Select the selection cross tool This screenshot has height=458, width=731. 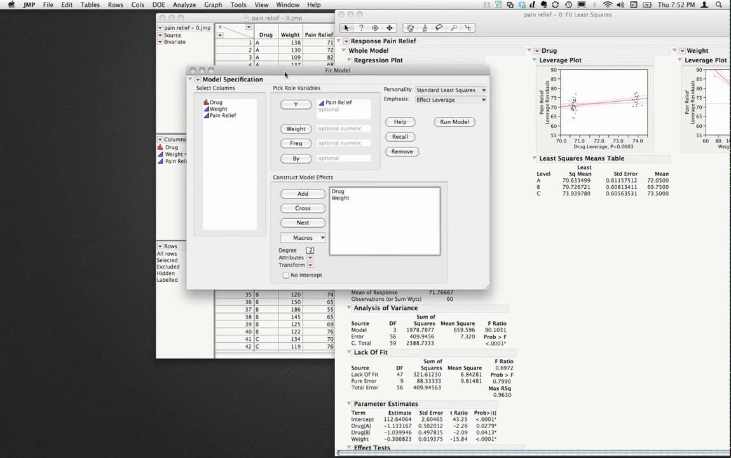(375, 28)
